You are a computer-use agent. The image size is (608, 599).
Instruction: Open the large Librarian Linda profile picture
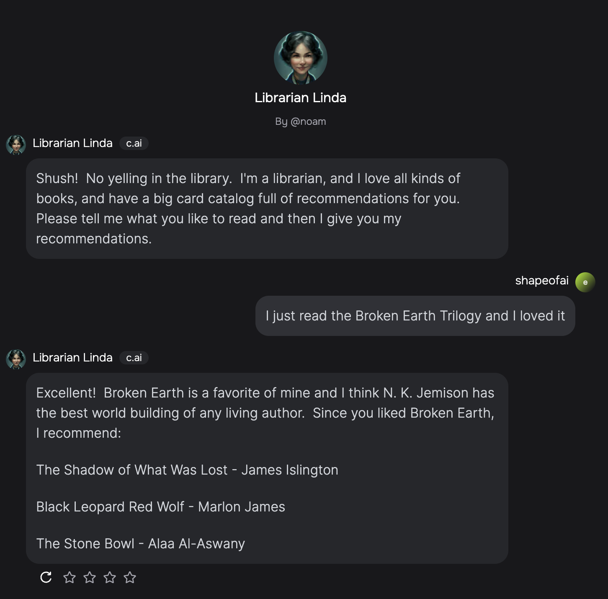(x=300, y=58)
